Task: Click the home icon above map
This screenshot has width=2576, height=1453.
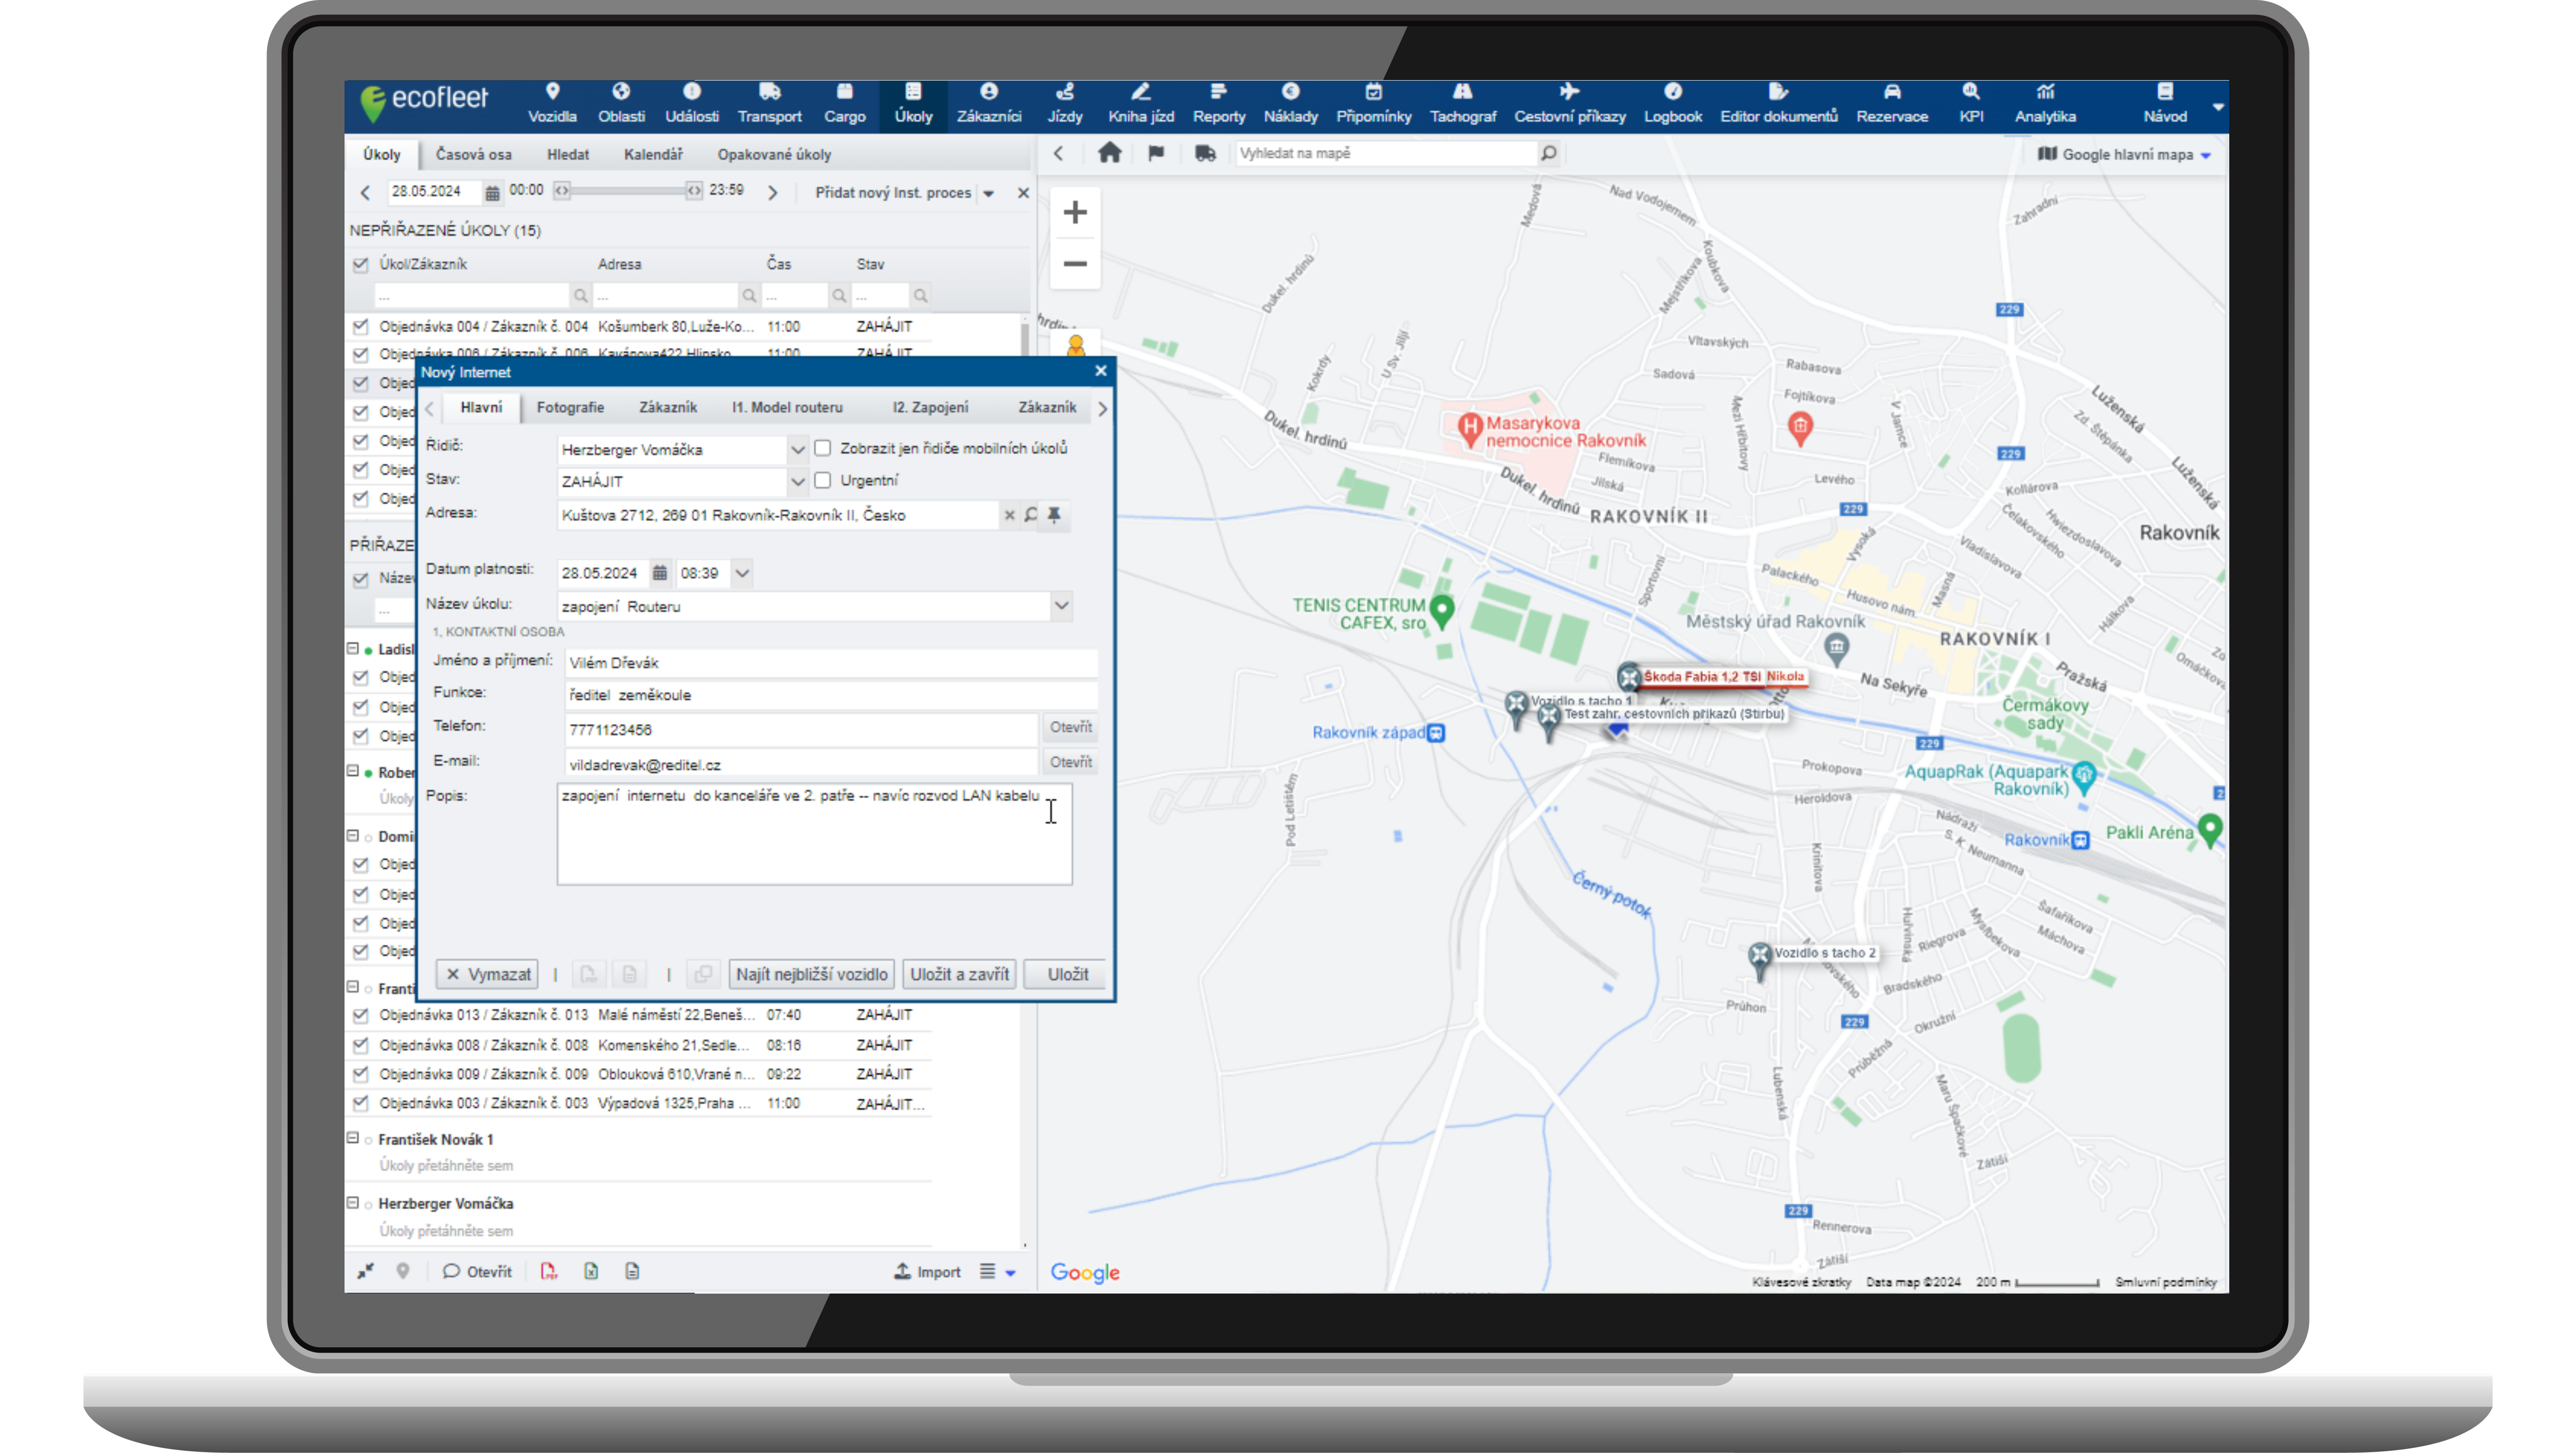Action: pos(1109,153)
